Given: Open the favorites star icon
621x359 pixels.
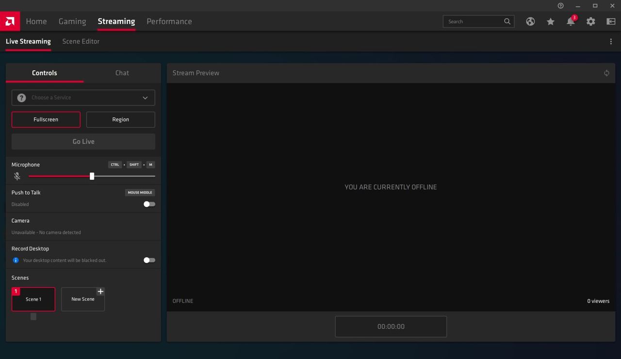Looking at the screenshot, I should pyautogui.click(x=551, y=21).
